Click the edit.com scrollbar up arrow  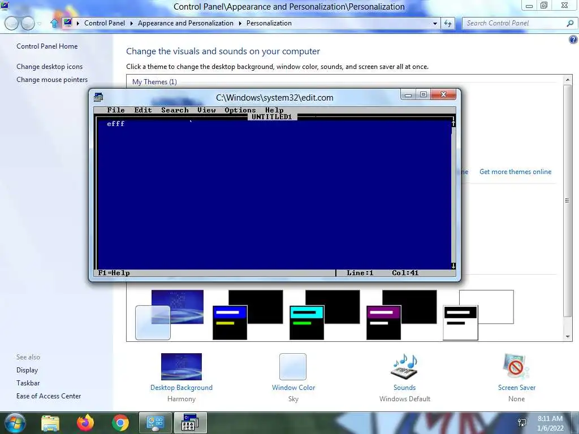tap(453, 124)
